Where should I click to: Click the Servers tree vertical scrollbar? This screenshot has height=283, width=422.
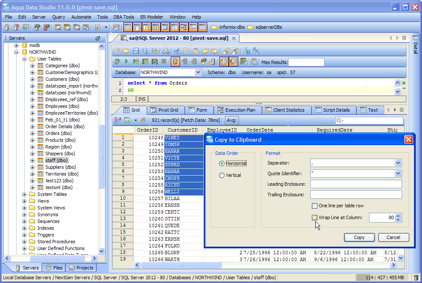(101, 157)
